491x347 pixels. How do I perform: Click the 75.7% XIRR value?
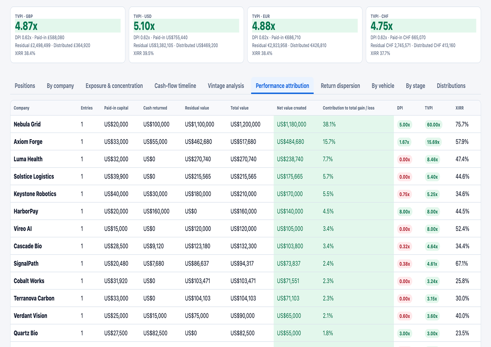[x=462, y=124]
